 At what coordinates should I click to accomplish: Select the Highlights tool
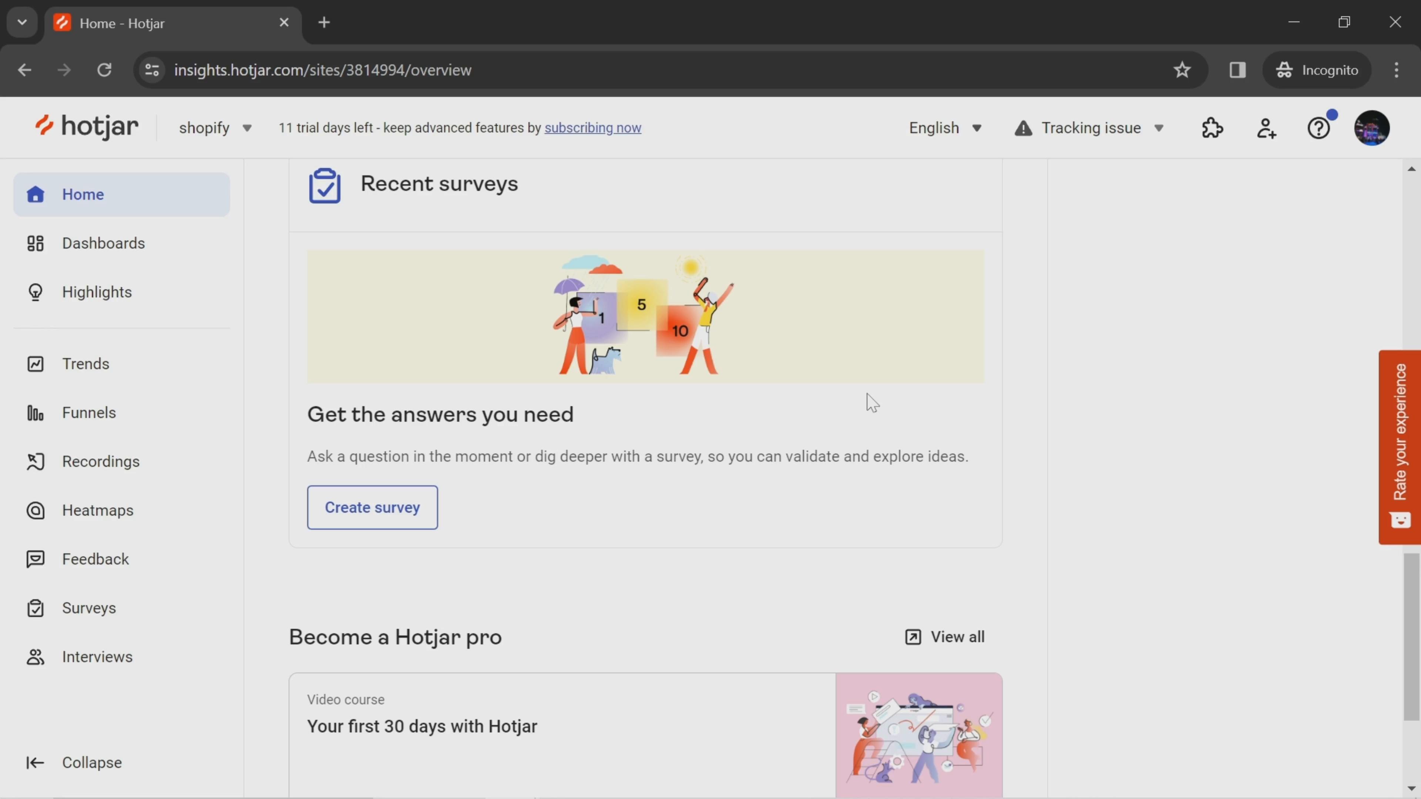(x=97, y=292)
